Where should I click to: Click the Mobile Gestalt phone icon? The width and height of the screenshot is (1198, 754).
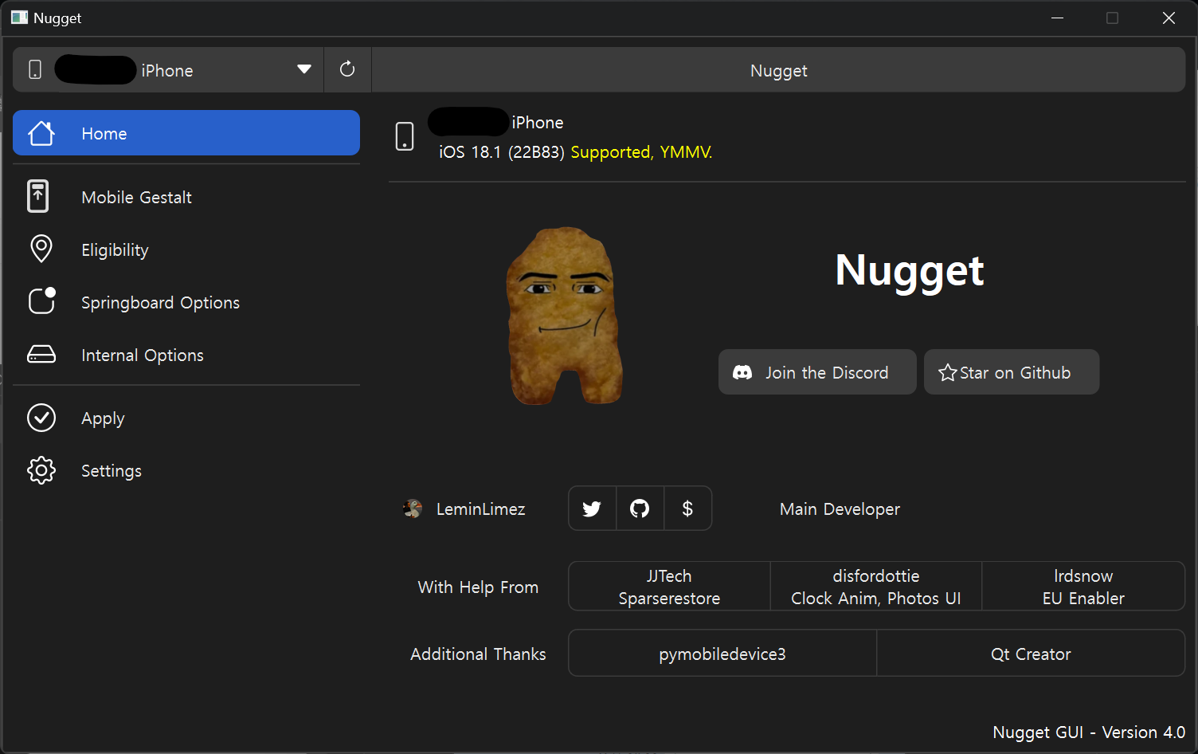pos(38,196)
